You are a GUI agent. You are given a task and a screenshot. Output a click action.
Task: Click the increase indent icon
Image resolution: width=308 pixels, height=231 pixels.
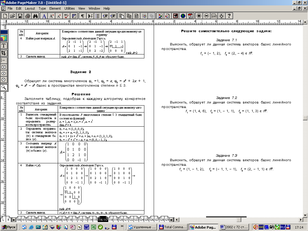pyautogui.click(x=113, y=16)
